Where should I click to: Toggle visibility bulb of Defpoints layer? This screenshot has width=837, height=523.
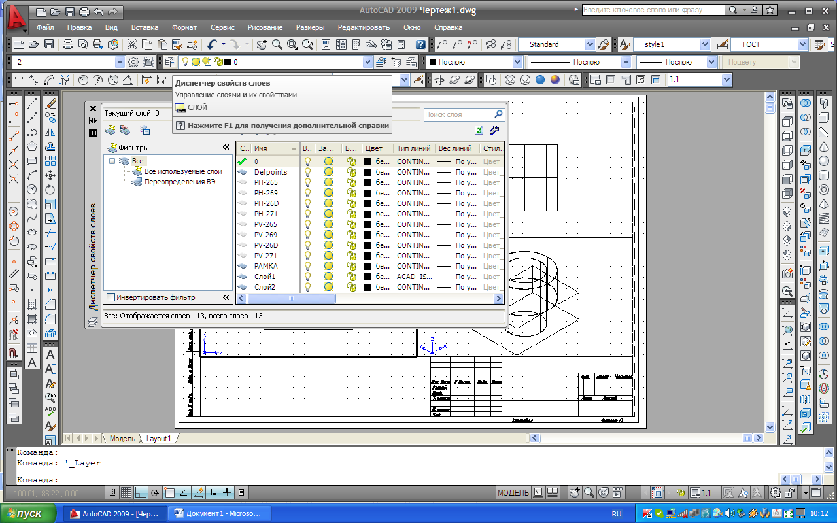coord(308,172)
